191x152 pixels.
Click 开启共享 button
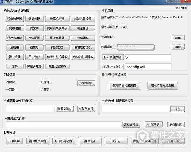tap(154, 124)
